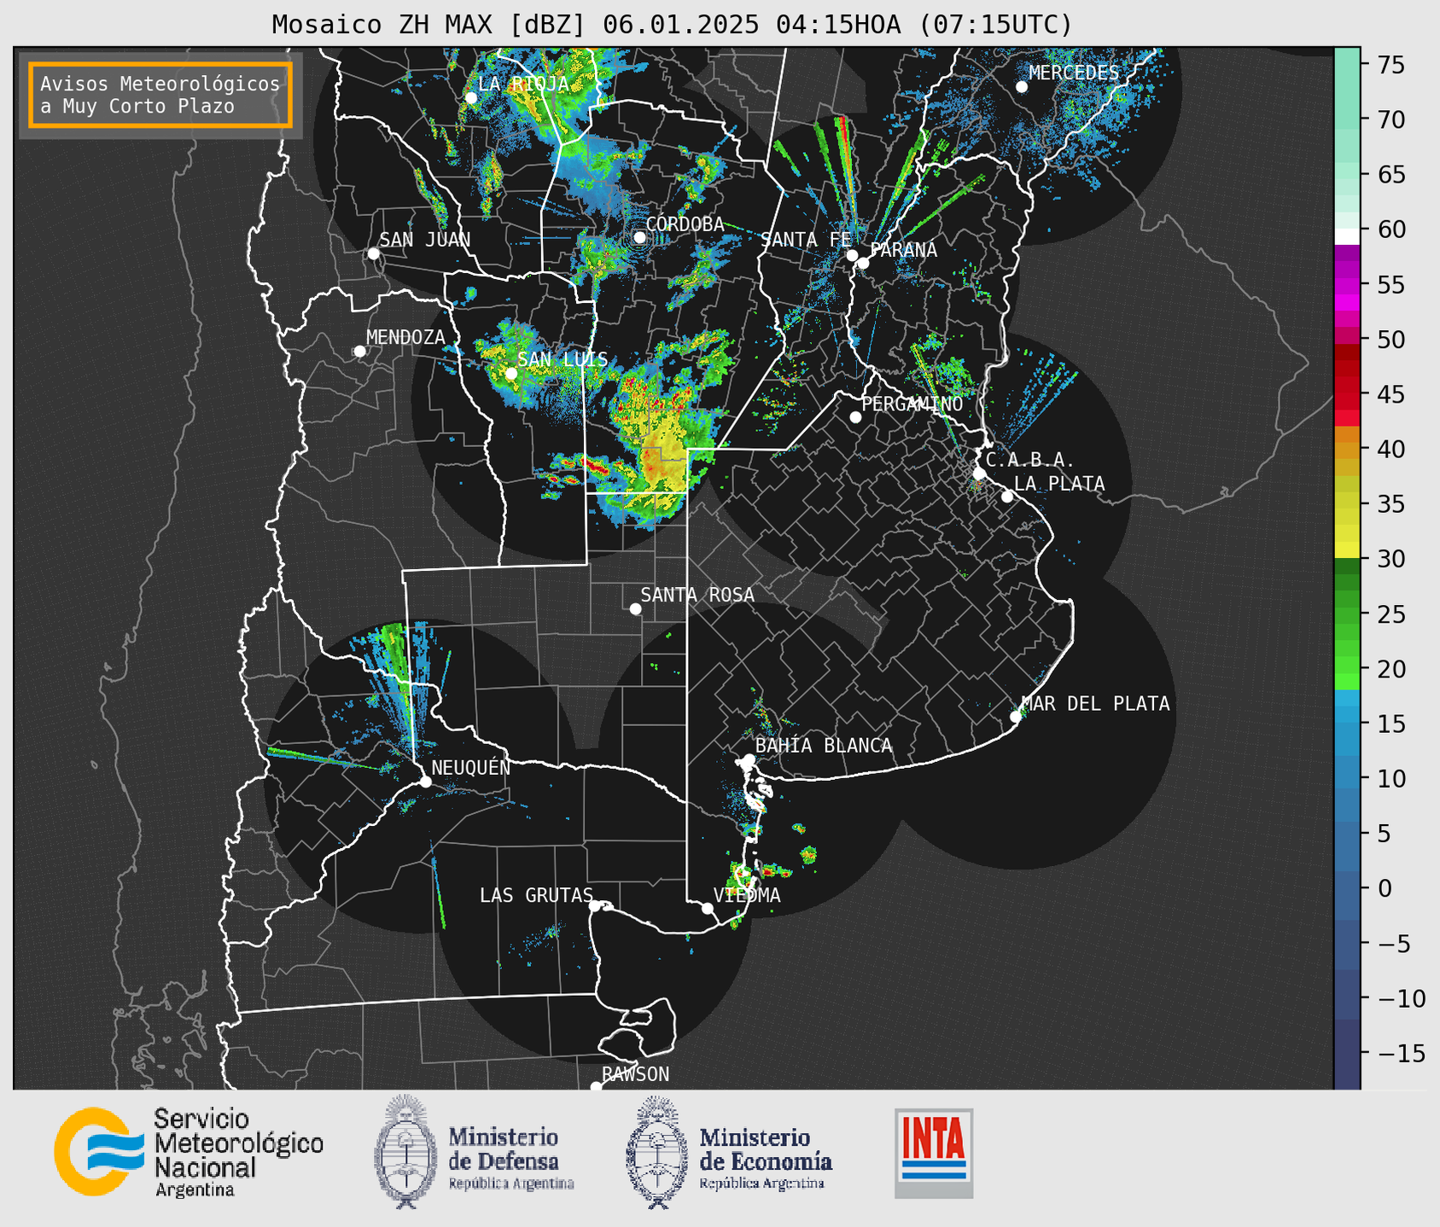Click the INTA logo
1440x1227 pixels.
pos(934,1153)
